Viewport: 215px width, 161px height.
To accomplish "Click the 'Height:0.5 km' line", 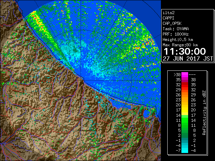I will pyautogui.click(x=178, y=40).
